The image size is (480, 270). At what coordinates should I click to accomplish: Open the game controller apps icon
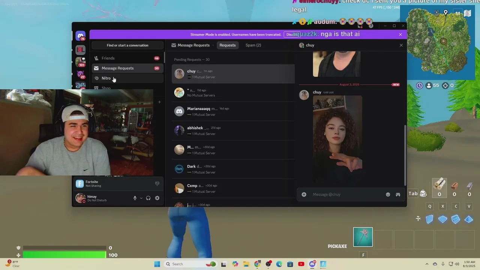click(x=398, y=195)
